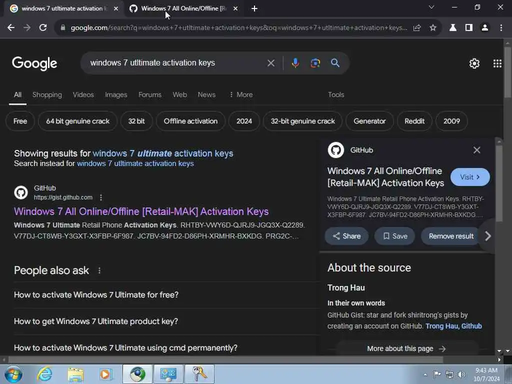The width and height of the screenshot is (512, 384).
Task: Open the Chrome profile avatar
Action: pyautogui.click(x=485, y=28)
